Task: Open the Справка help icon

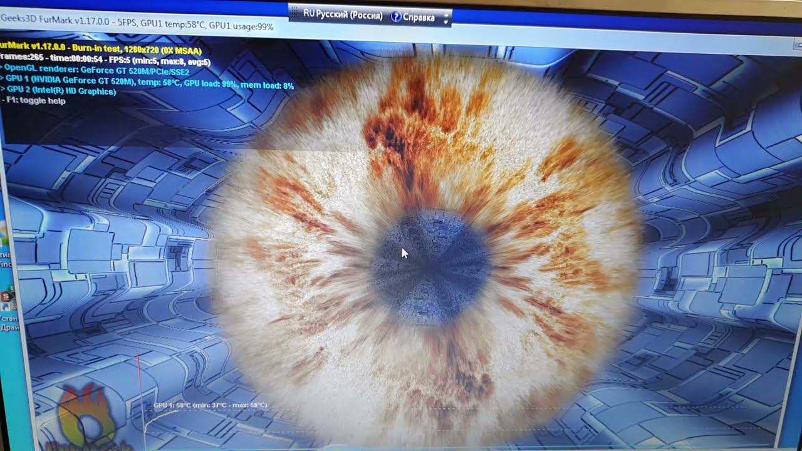Action: [396, 17]
